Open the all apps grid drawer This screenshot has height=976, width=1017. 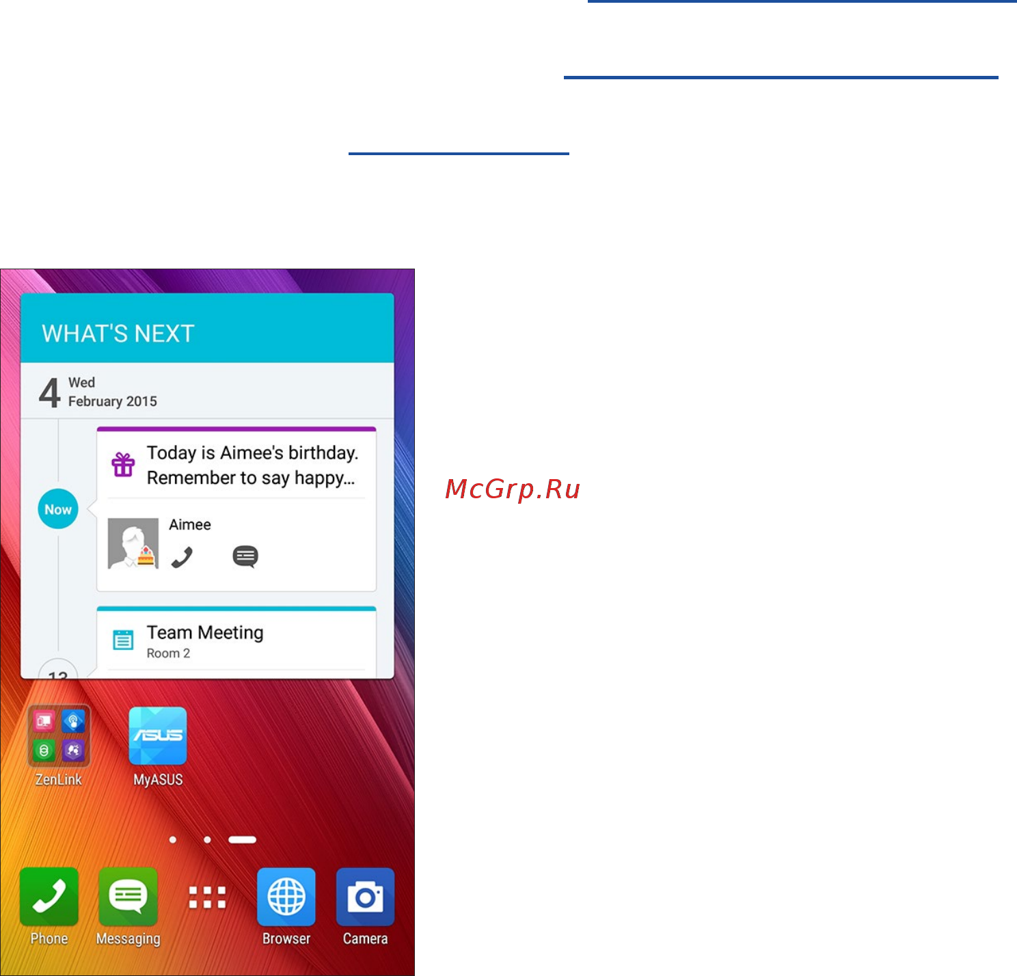point(207,897)
